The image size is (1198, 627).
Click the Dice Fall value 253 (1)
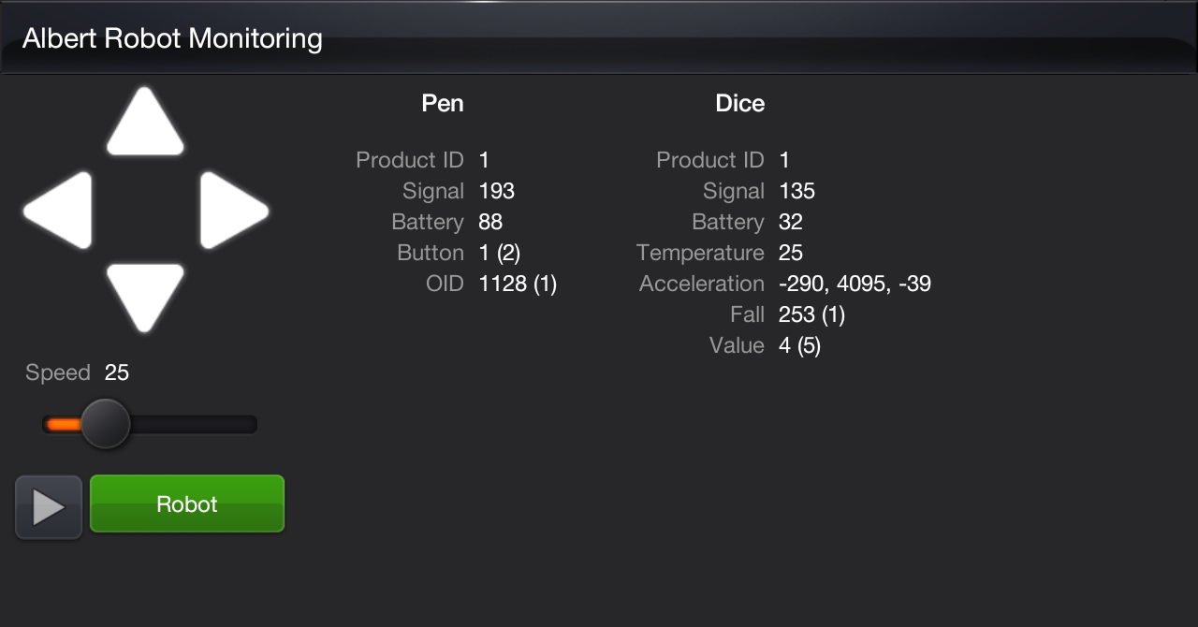811,314
